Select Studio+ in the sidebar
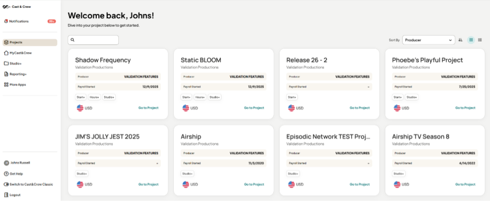The height and width of the screenshot is (201, 490). pos(13,63)
